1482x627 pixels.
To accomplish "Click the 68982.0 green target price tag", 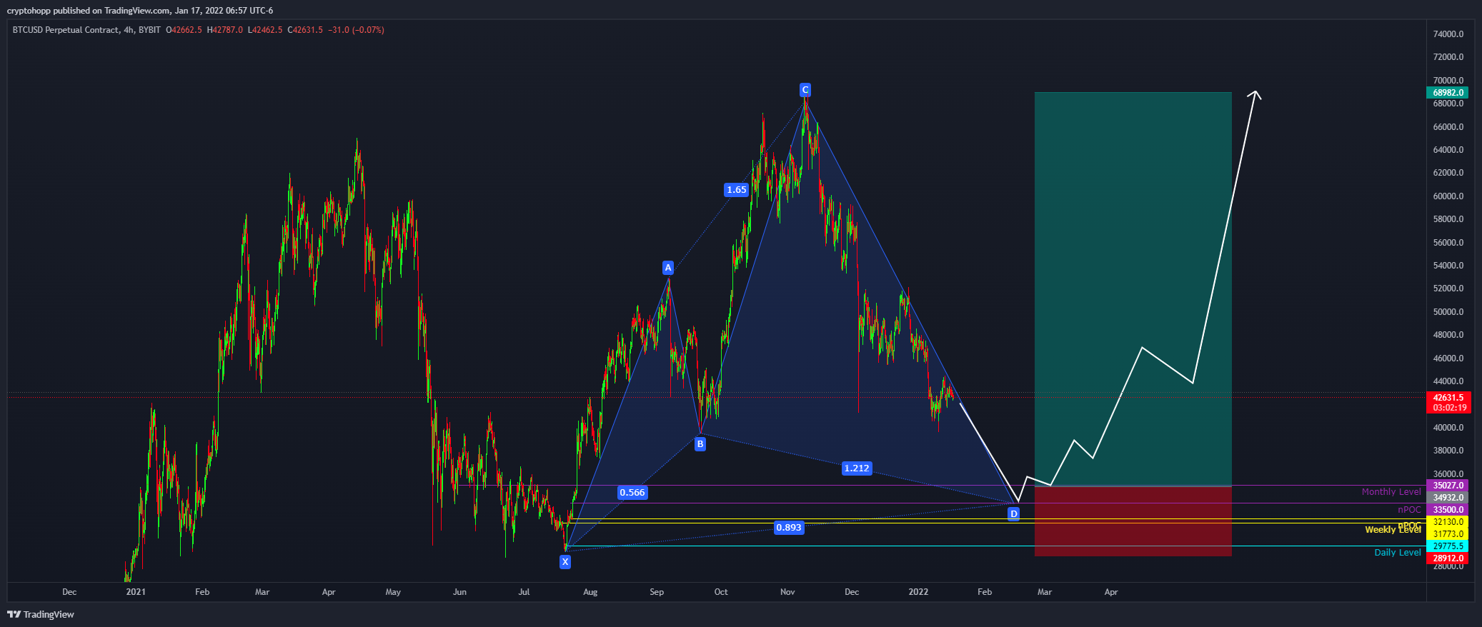I will point(1447,93).
